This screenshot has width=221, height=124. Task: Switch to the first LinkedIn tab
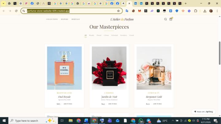pos(135,3)
